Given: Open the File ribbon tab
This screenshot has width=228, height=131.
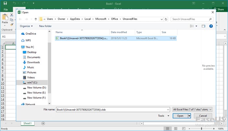Looking at the screenshot, I should [6, 10].
